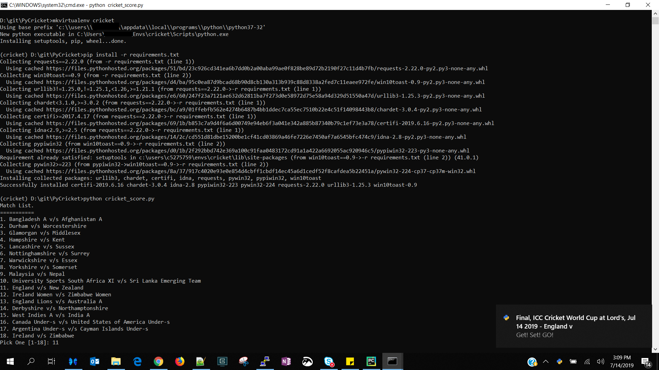
Task: Open Task View
Action: [51, 361]
